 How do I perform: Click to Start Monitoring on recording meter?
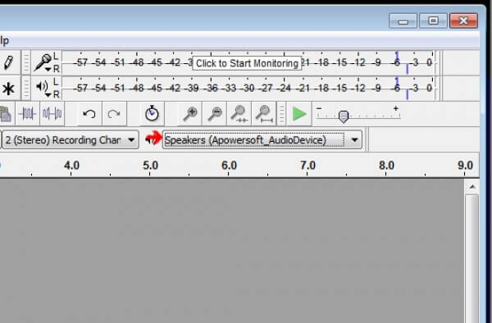point(247,63)
